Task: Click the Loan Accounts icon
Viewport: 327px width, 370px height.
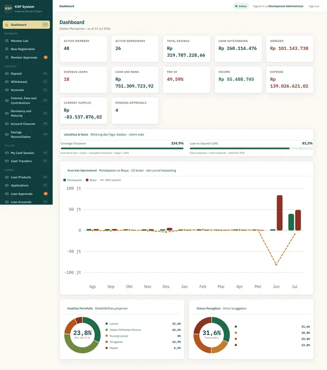Action: [x=7, y=202]
